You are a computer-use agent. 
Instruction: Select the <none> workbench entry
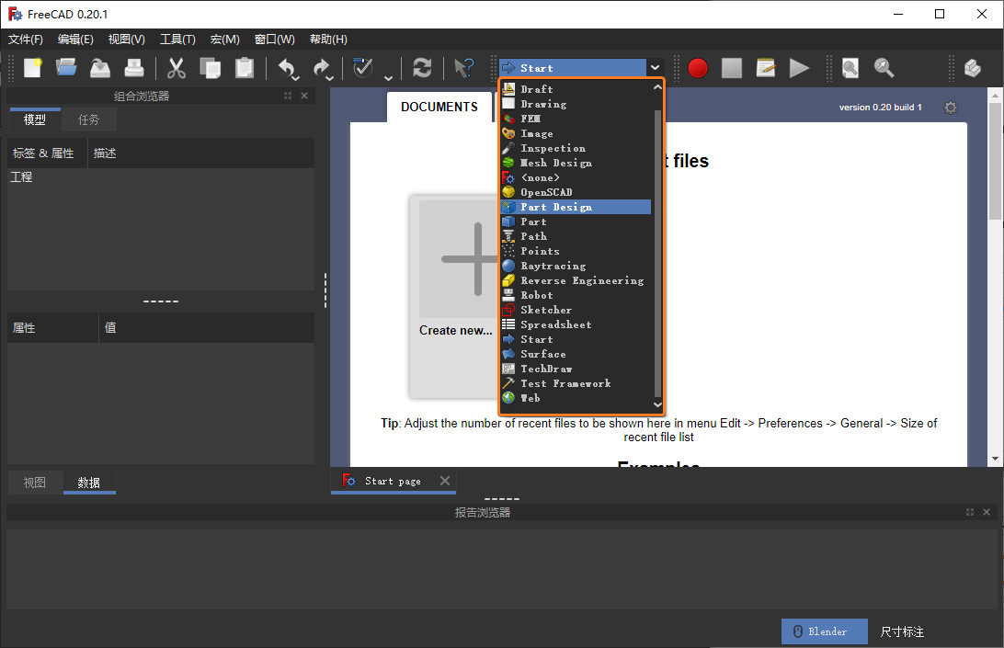click(x=576, y=177)
